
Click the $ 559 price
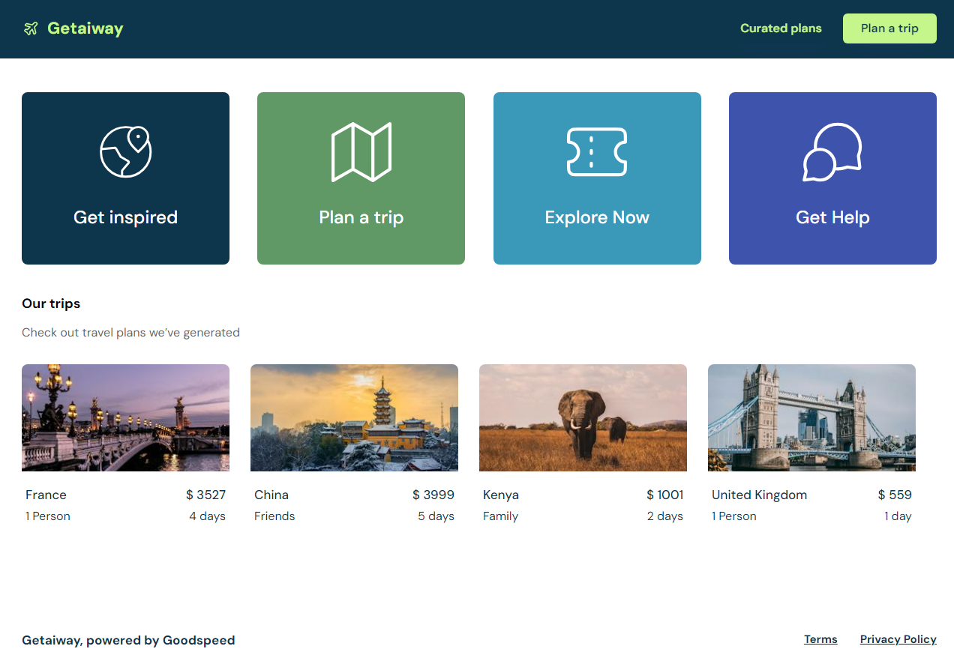point(895,495)
